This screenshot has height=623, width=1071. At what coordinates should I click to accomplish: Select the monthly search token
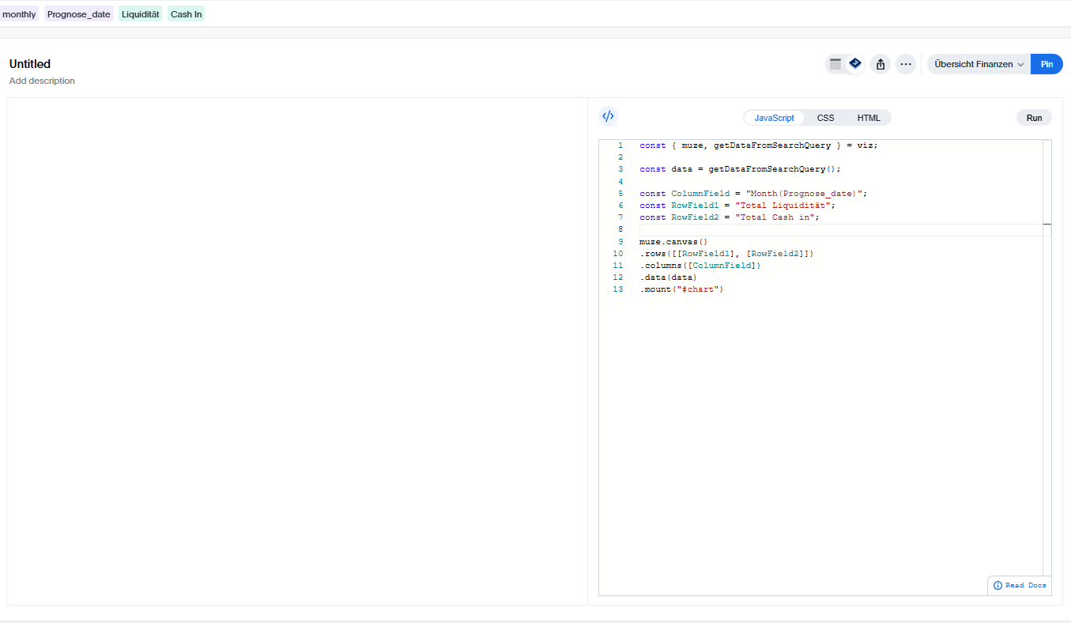pyautogui.click(x=19, y=14)
